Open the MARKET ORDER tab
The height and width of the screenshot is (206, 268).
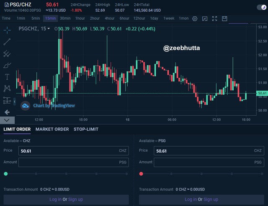point(52,129)
